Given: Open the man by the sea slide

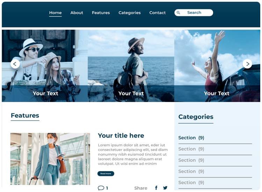Looking at the screenshot, I should 131,66.
